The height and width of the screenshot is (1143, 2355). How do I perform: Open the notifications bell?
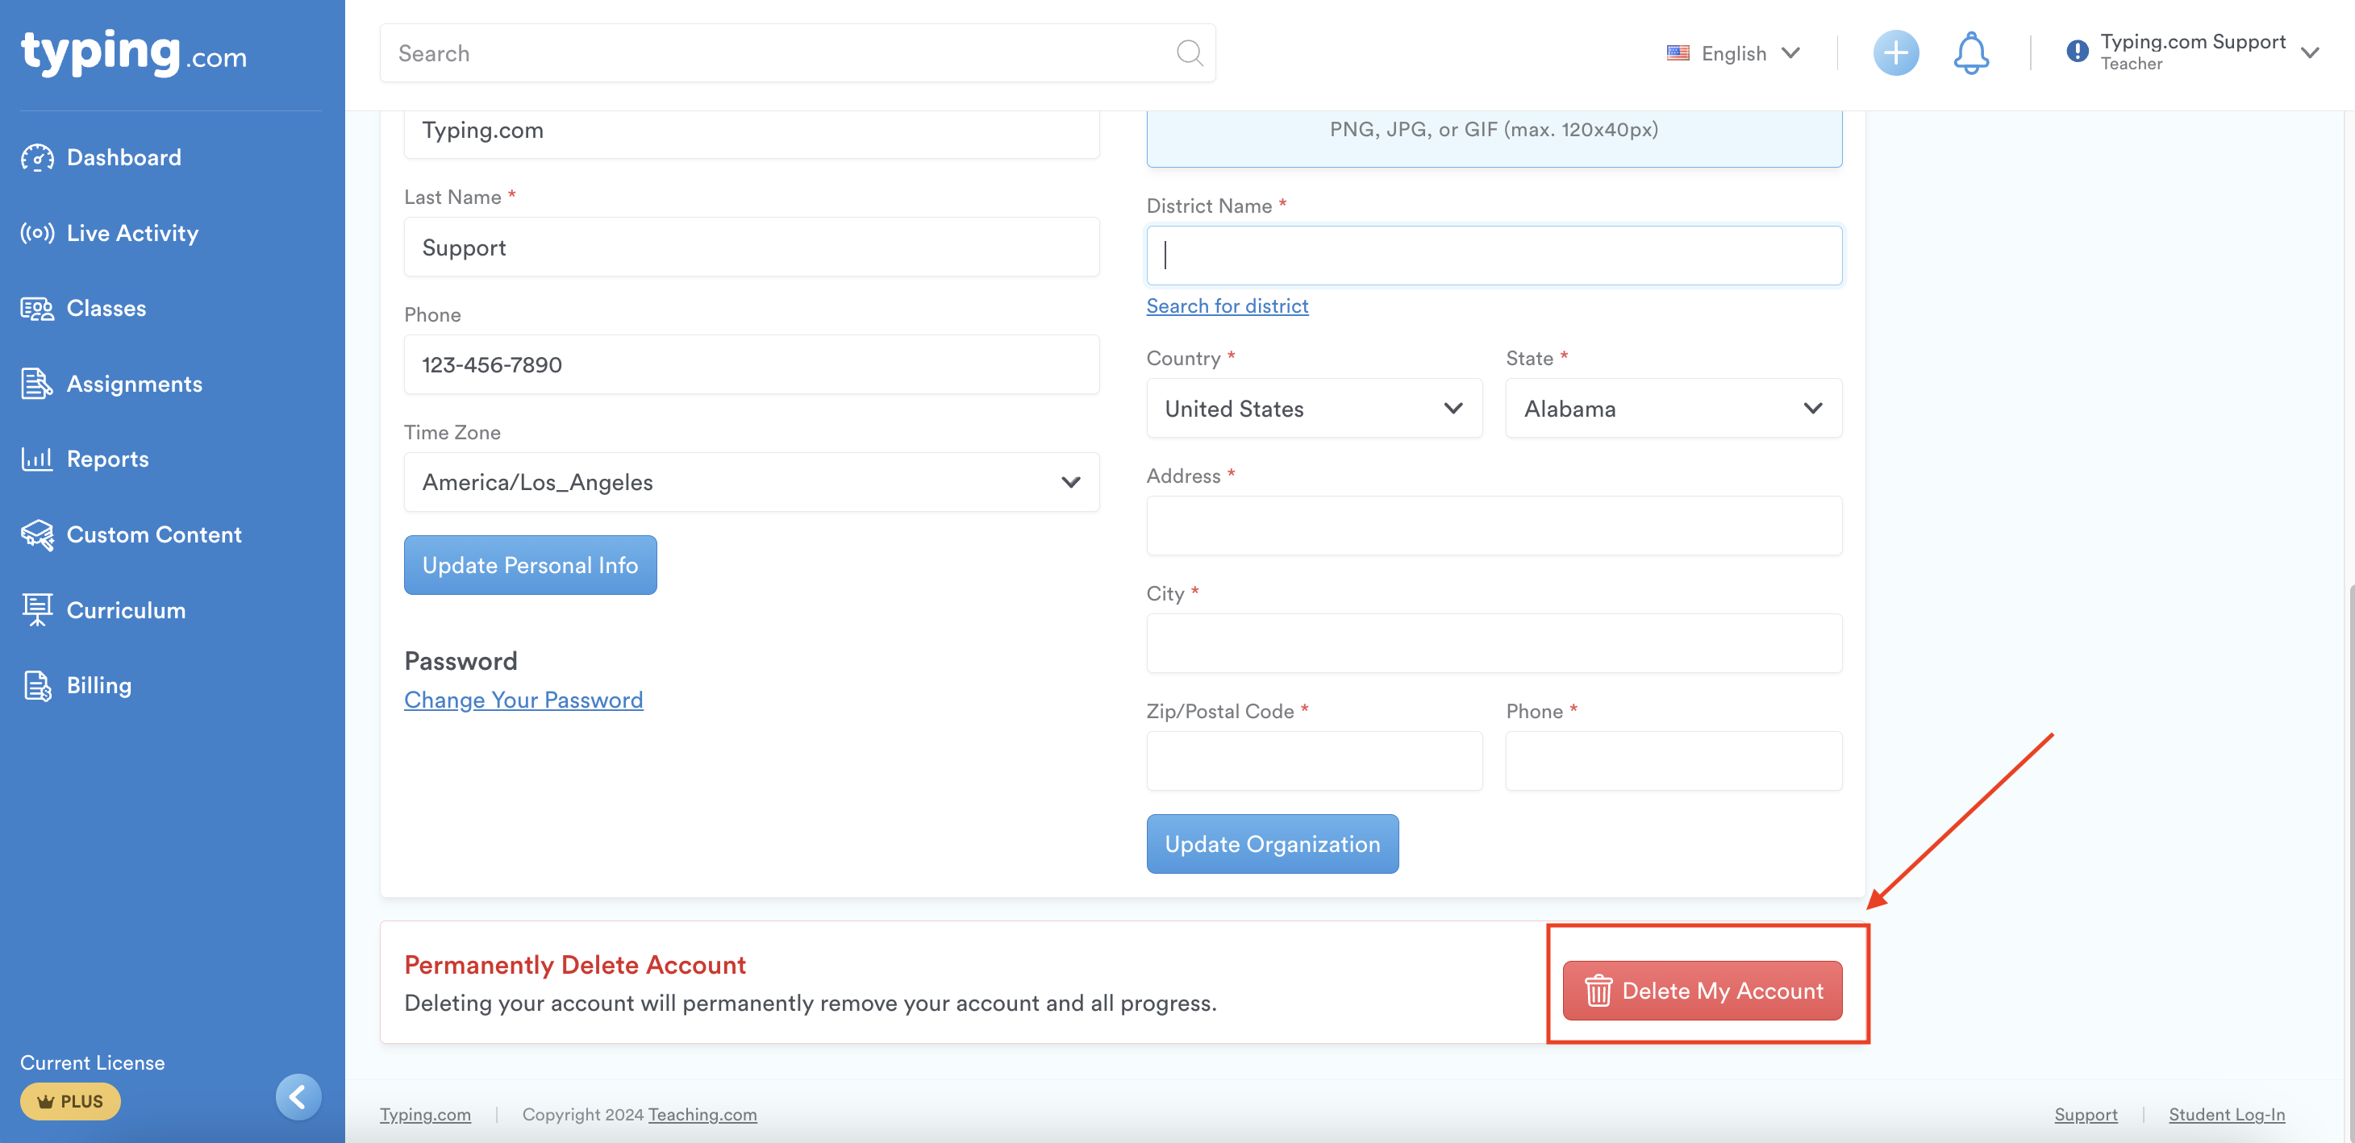pos(1970,53)
